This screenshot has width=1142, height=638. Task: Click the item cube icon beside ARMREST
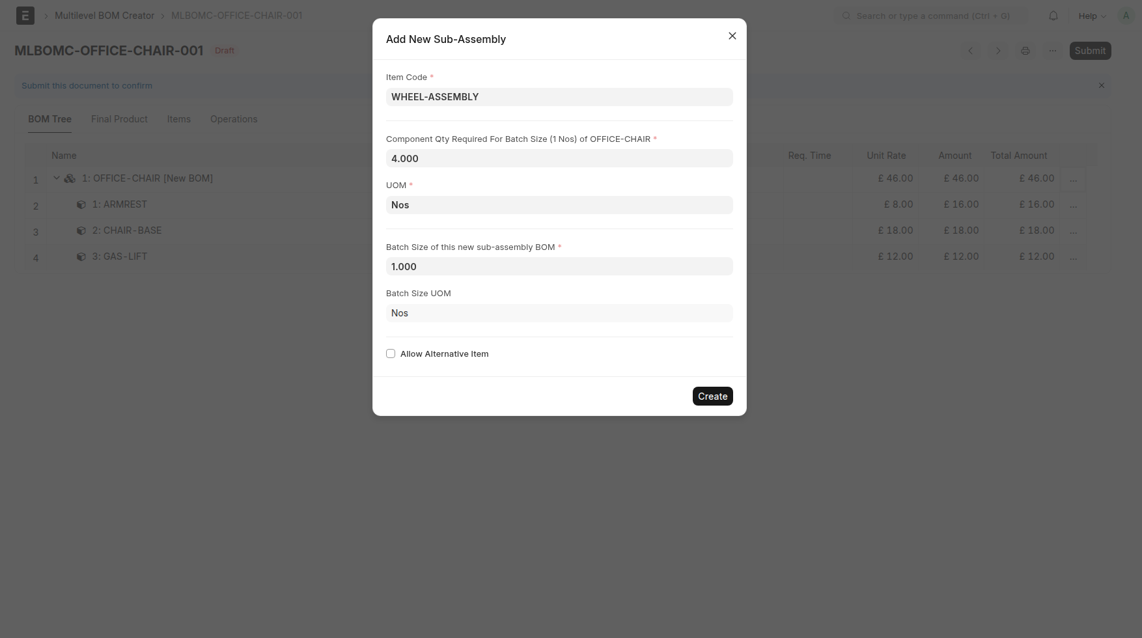[x=81, y=204]
